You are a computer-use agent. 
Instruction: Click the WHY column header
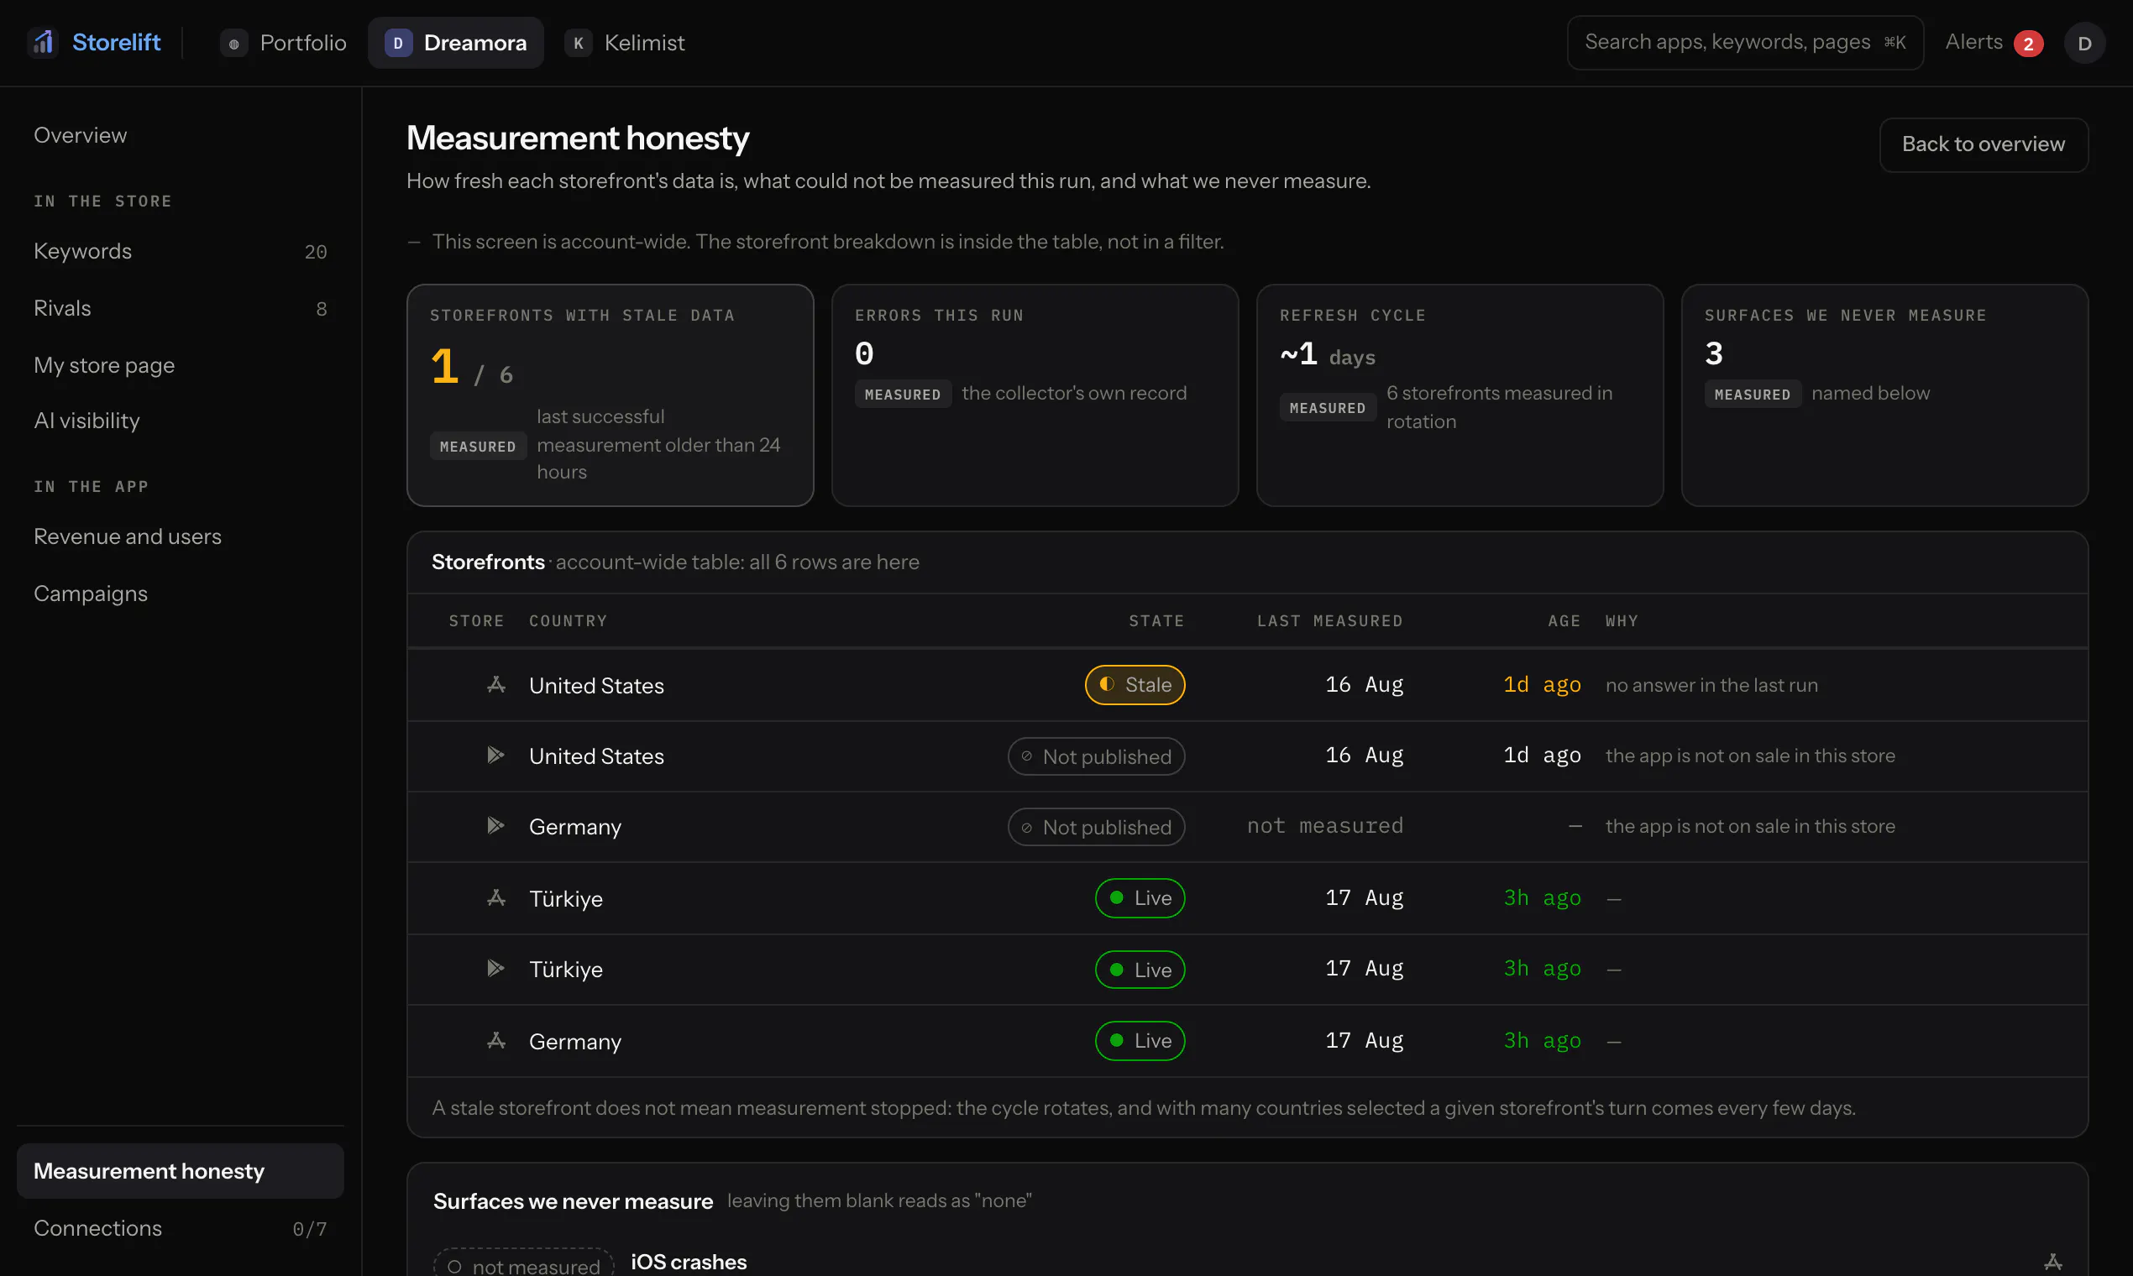pos(1622,621)
